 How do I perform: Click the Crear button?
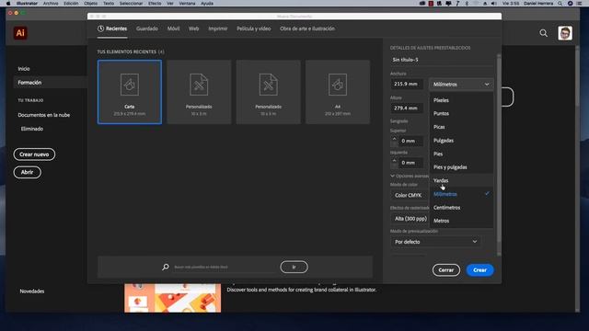[x=479, y=269]
